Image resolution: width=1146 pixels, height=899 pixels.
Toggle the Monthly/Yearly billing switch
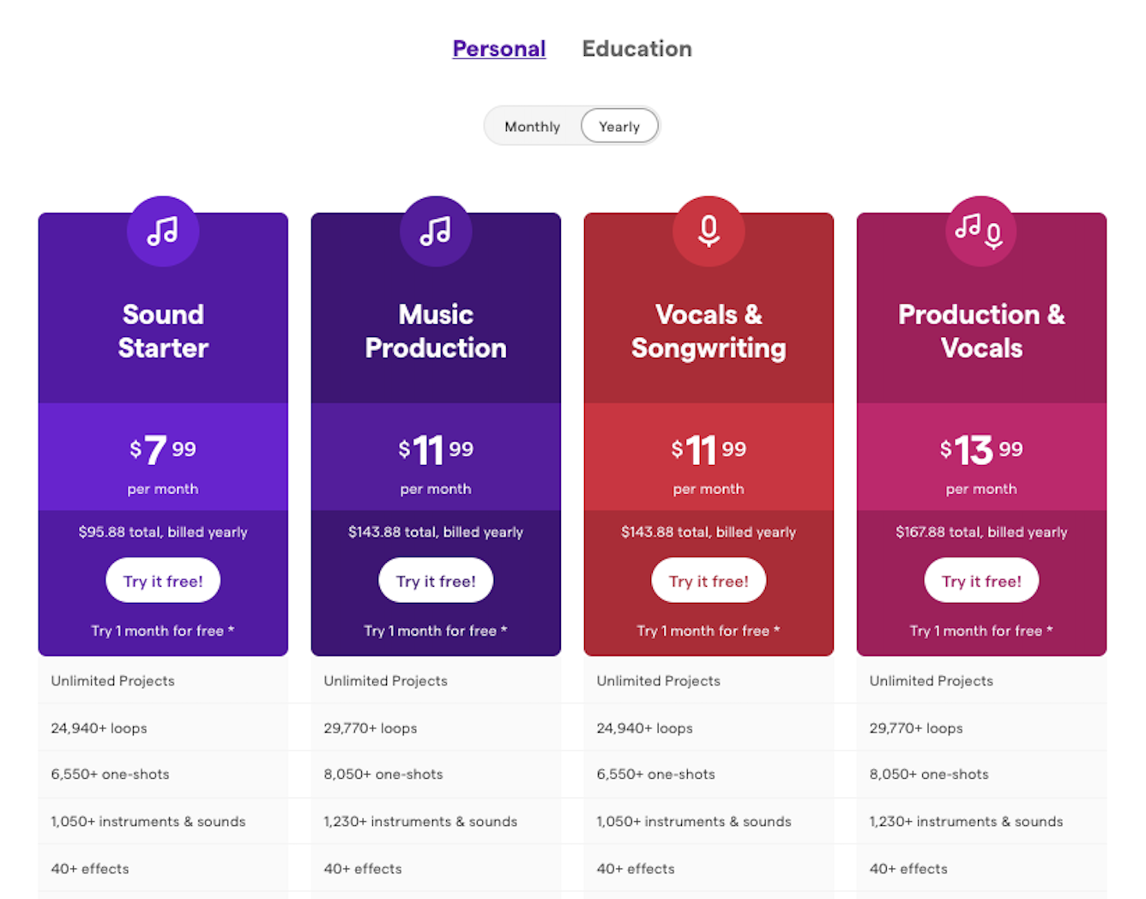coord(572,126)
